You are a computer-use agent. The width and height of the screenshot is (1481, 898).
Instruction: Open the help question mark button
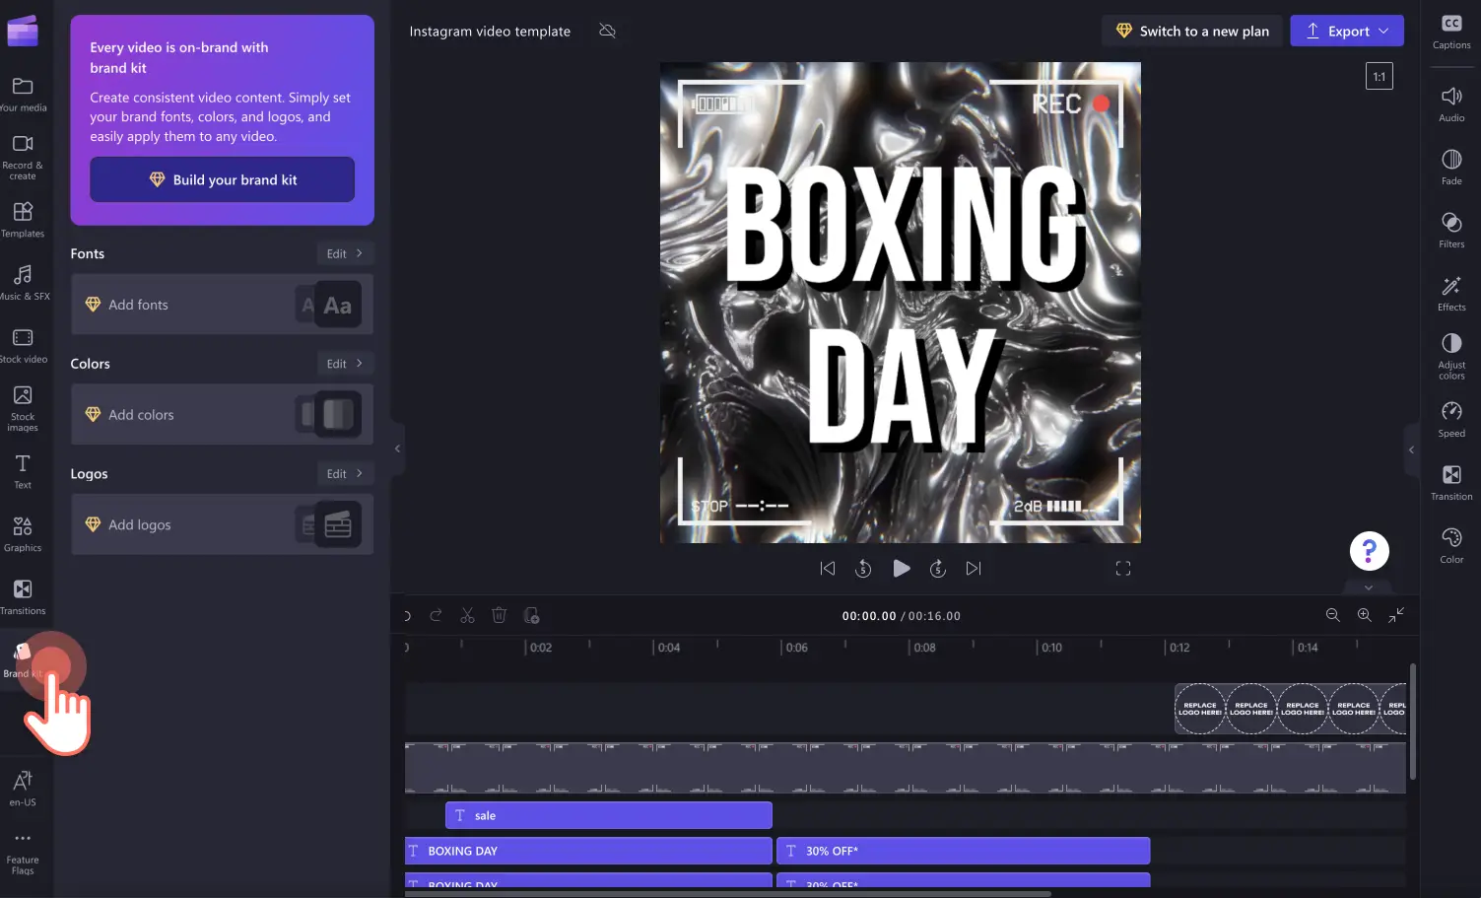[1369, 551]
